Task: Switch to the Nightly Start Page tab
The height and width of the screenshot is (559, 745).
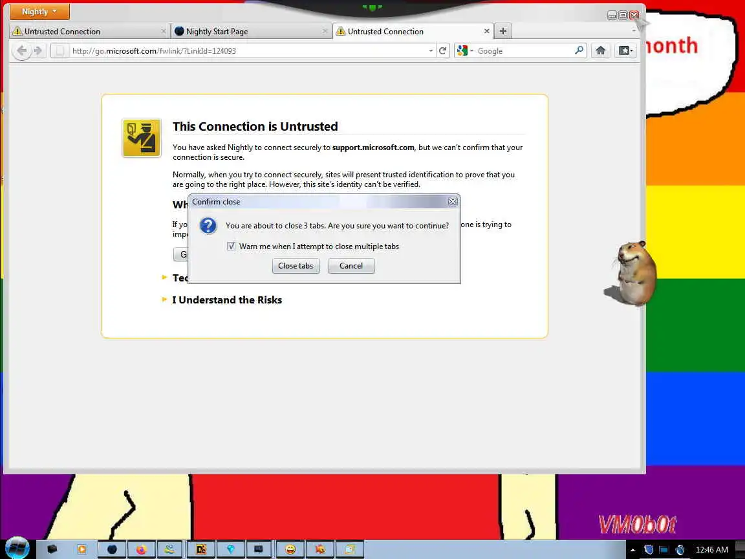Action: coord(250,31)
